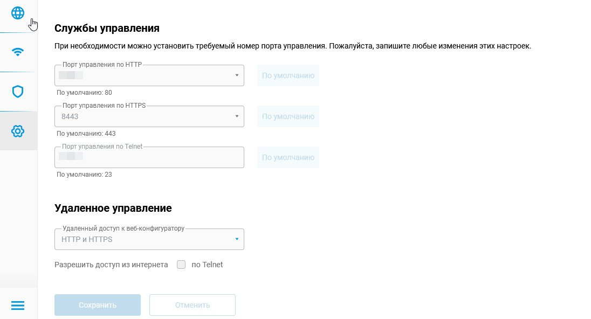
Task: Click the «по Telnet» checkbox label
Action: tap(207, 265)
